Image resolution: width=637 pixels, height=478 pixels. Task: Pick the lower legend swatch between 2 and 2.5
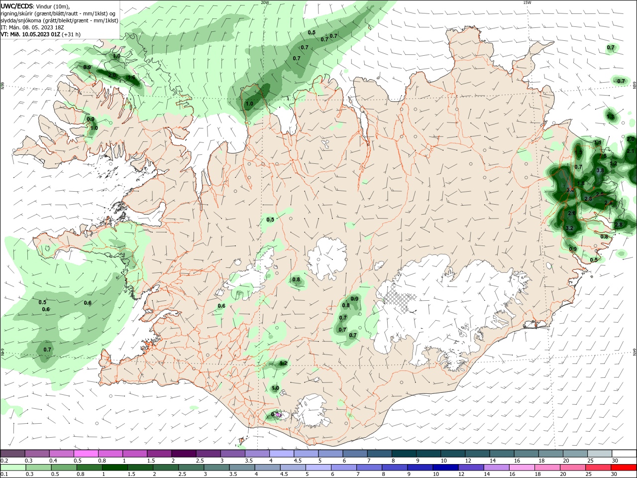166,468
